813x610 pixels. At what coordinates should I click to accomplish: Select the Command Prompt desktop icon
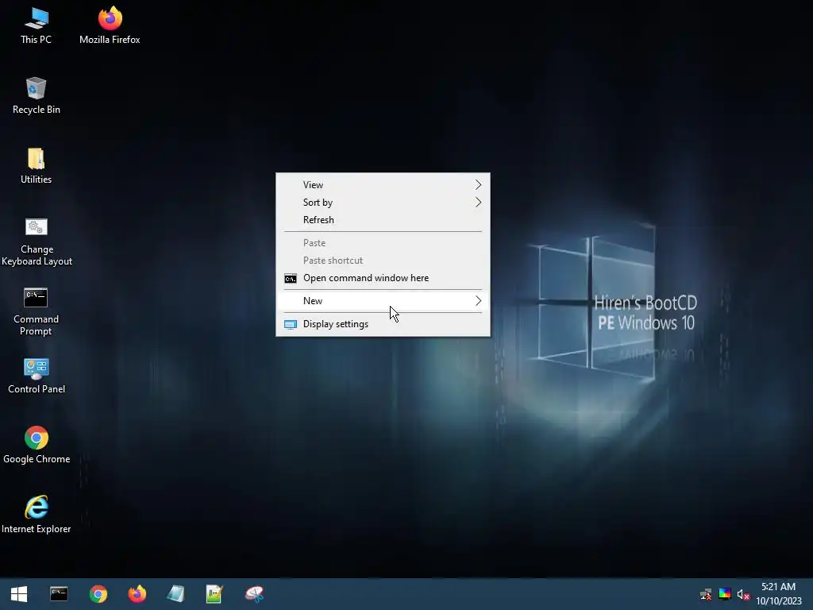[x=37, y=311]
